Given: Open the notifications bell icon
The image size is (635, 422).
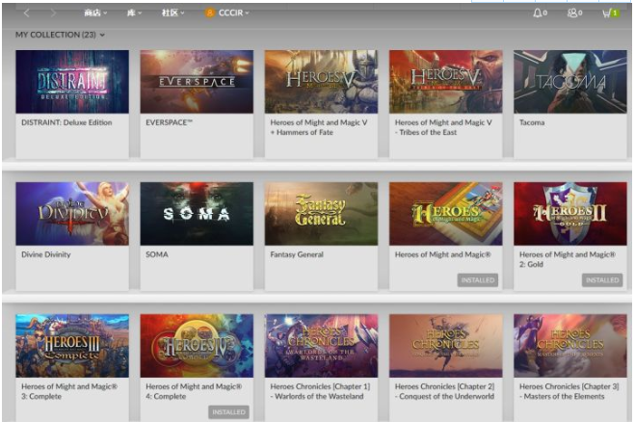Looking at the screenshot, I should click(538, 13).
